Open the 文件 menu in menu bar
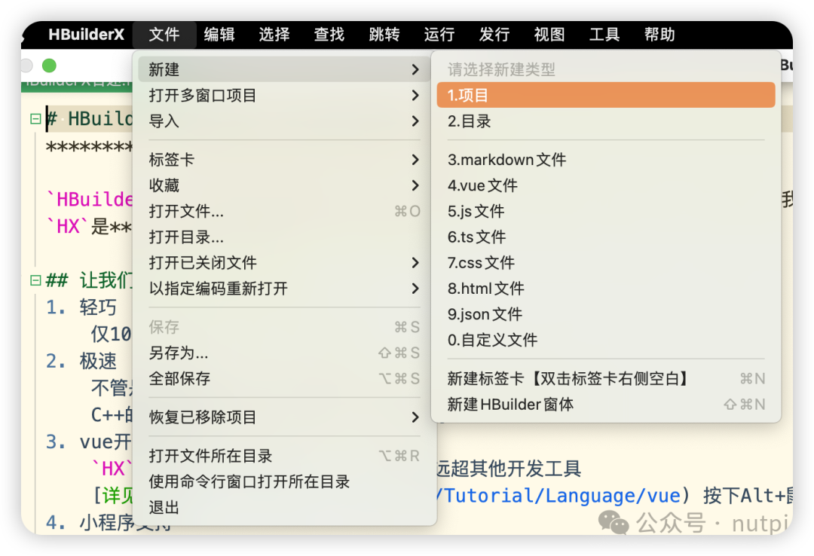 click(x=164, y=35)
